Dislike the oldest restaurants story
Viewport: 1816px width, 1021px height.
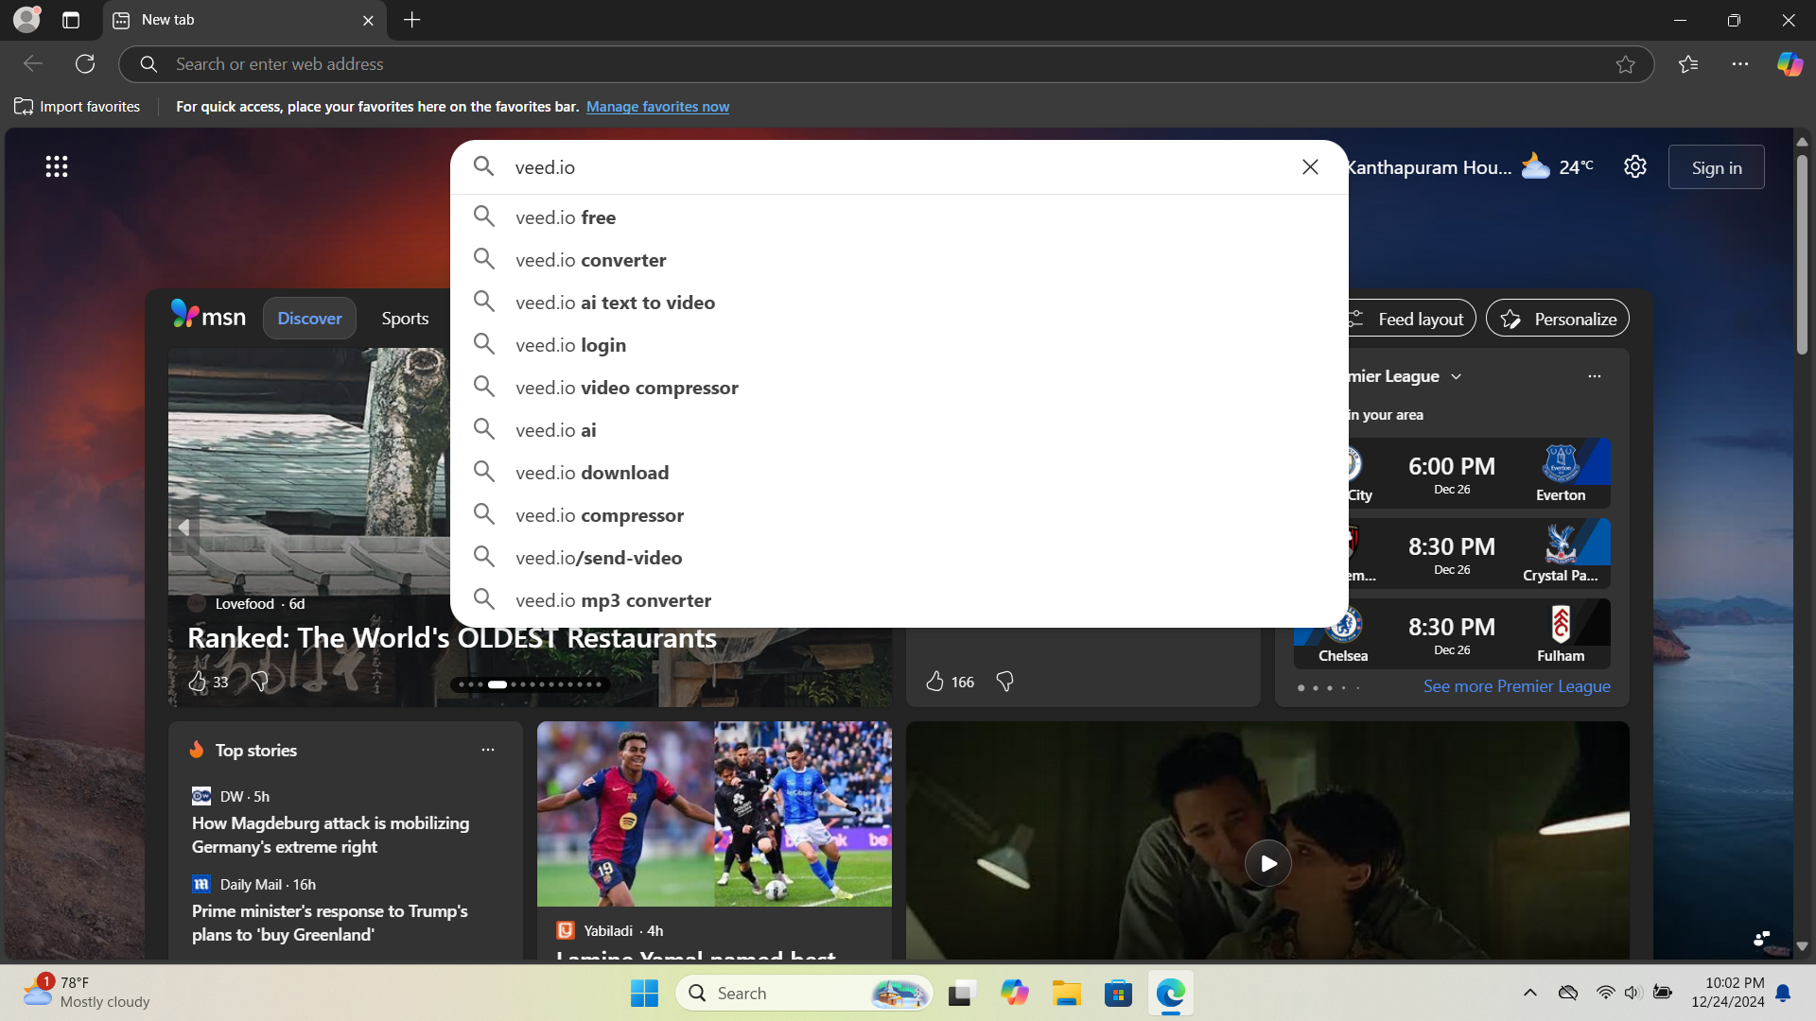(x=260, y=682)
